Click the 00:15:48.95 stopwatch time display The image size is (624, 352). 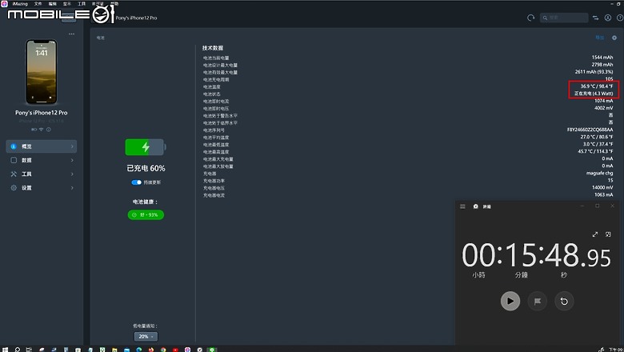[536, 255]
